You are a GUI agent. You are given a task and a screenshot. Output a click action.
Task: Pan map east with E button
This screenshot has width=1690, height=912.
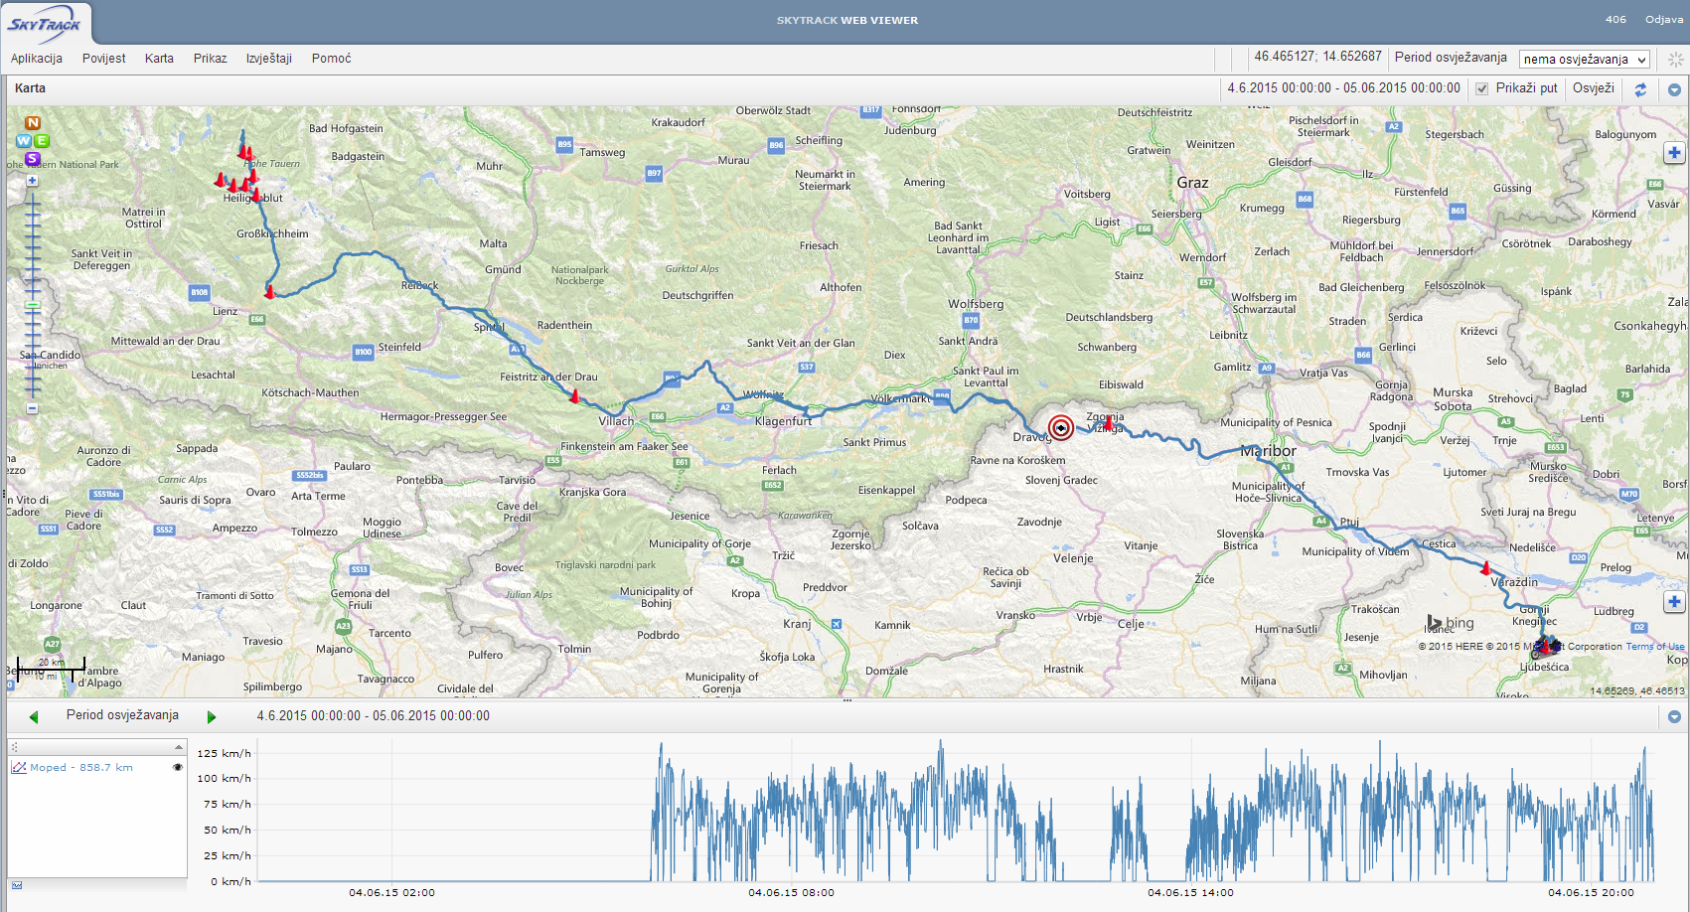point(43,141)
